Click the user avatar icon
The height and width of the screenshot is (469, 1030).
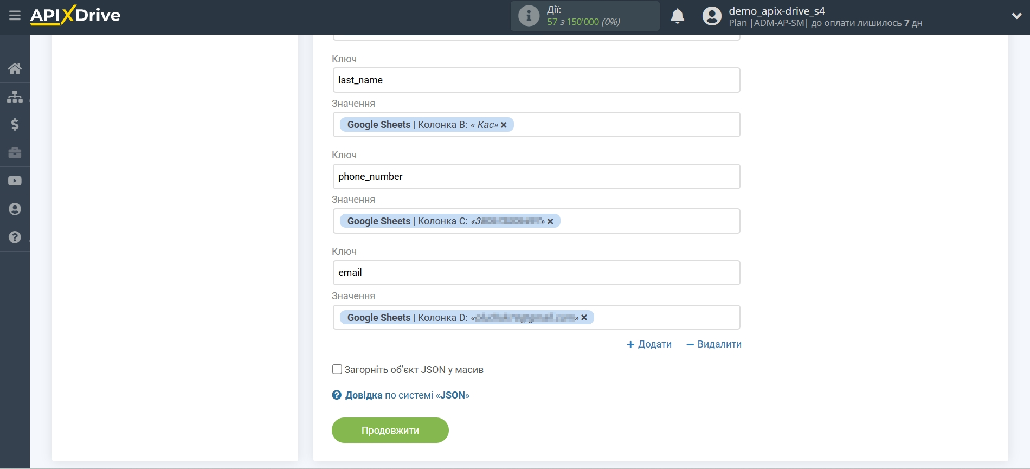[712, 16]
